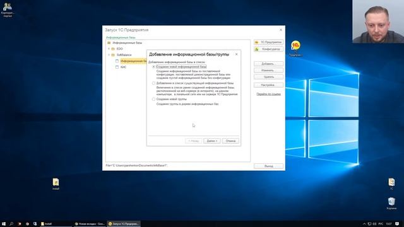404x227 pixels.
Task: Expand the EDO folder in infobase tree
Action: click(x=109, y=49)
